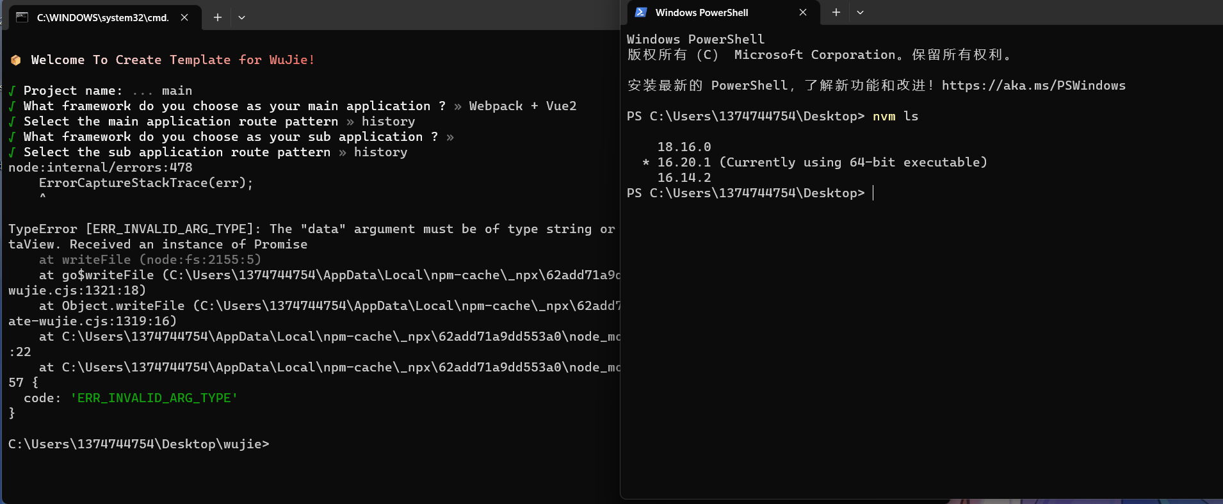Click the 'Webpack + Vue2' answer text

(x=522, y=106)
